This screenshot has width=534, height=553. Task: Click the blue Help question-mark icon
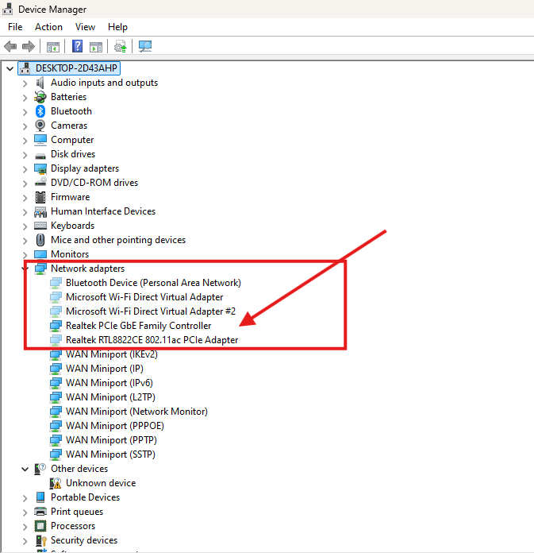coord(77,46)
